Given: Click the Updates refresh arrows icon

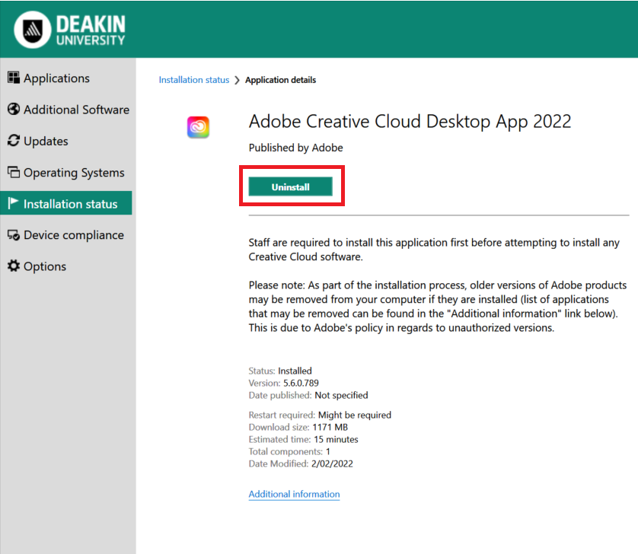Looking at the screenshot, I should click(x=14, y=140).
